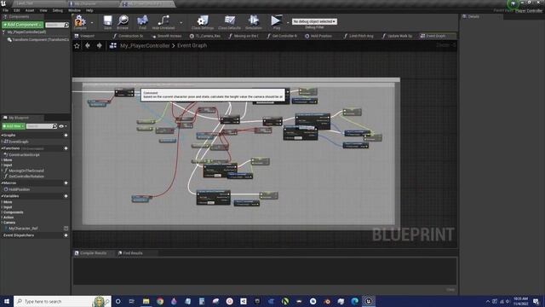Click the Player Controller parent class link
The width and height of the screenshot is (545, 307).
pyautogui.click(x=529, y=10)
